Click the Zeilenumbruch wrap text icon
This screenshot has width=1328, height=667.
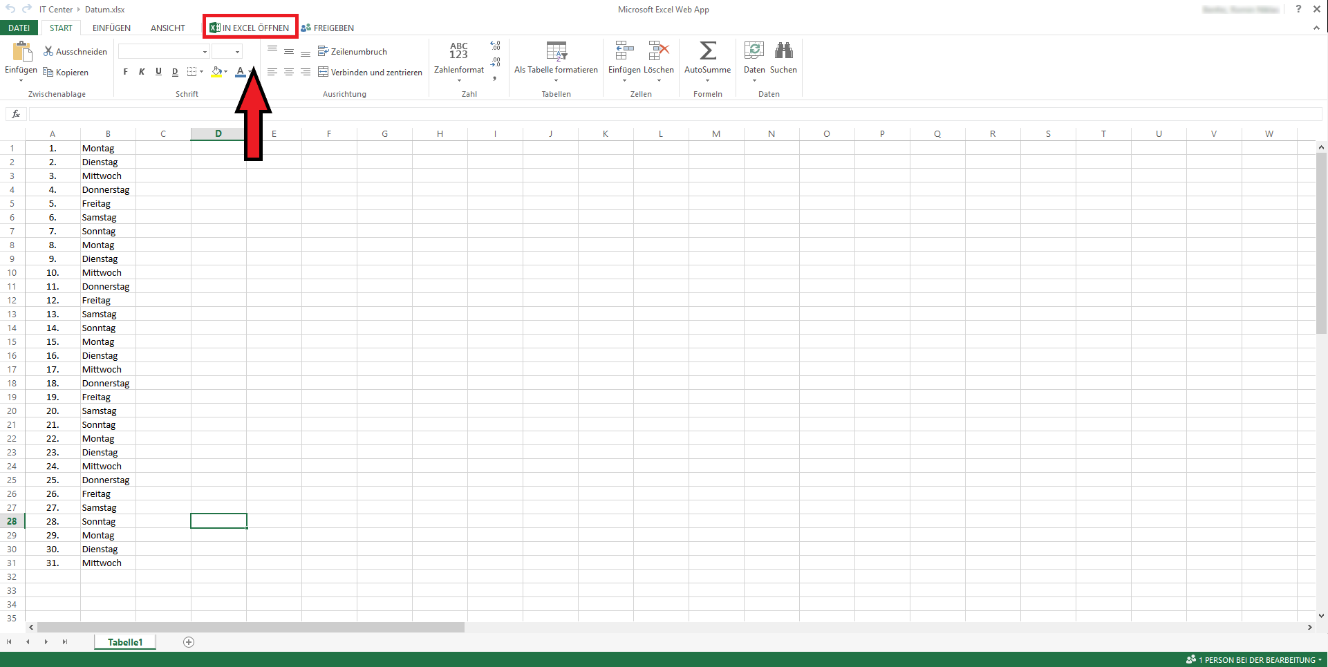tap(324, 51)
